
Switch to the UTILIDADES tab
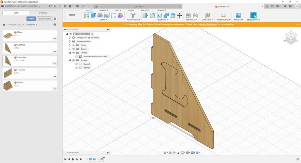coord(161,11)
